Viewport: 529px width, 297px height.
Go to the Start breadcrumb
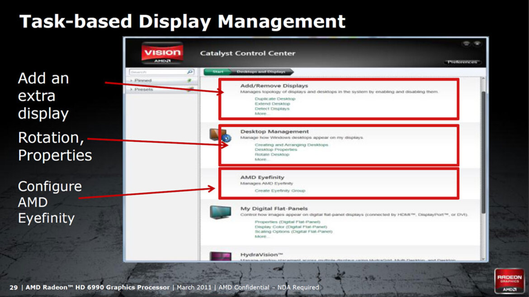click(217, 72)
